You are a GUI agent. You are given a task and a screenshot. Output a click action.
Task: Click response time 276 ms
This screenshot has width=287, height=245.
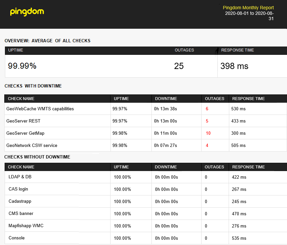239,226
